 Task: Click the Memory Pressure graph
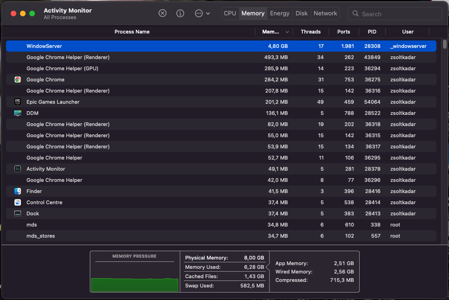134,272
